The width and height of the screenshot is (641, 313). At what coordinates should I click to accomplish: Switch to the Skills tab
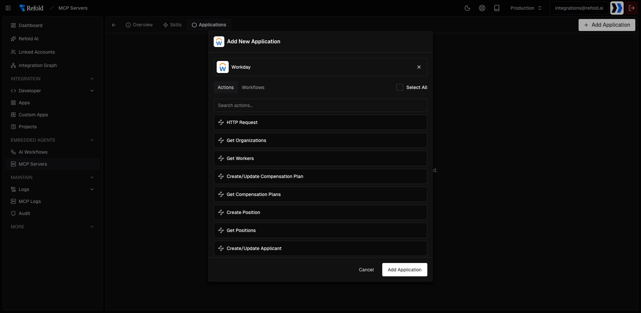pos(172,25)
